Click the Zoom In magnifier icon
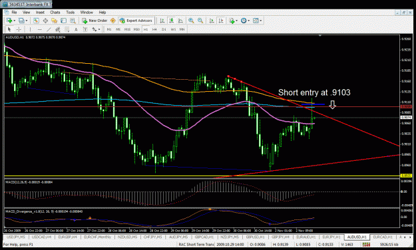This screenshot has width=416, height=250. point(191,21)
